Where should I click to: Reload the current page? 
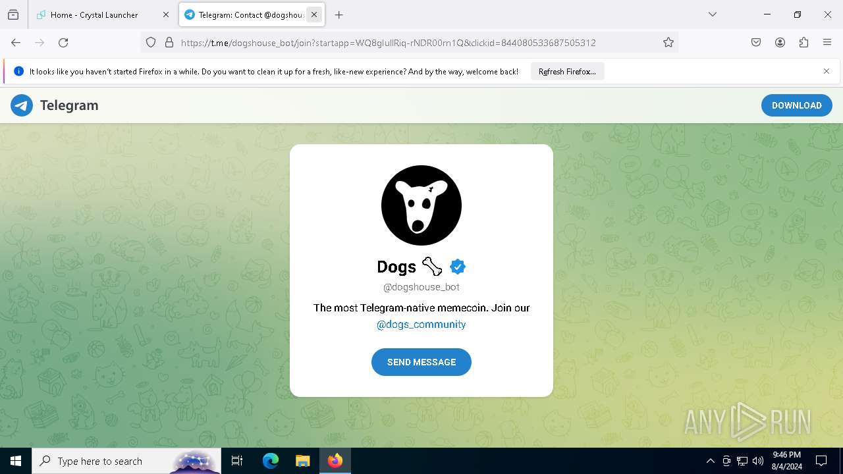[x=63, y=43]
